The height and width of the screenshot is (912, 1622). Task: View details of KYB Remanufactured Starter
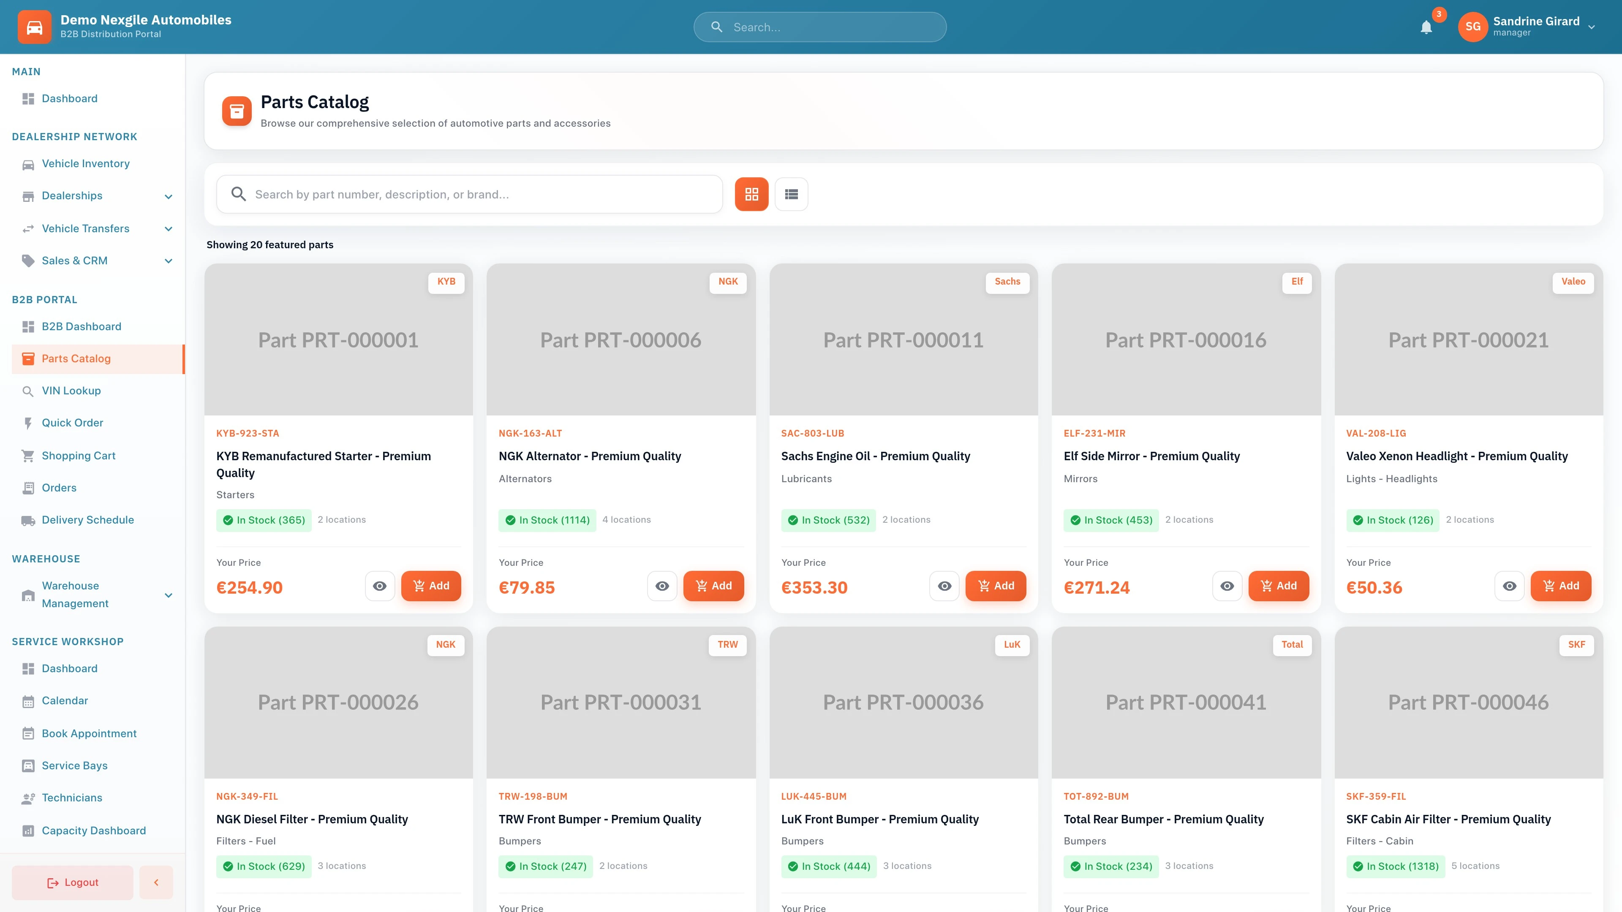tap(380, 586)
